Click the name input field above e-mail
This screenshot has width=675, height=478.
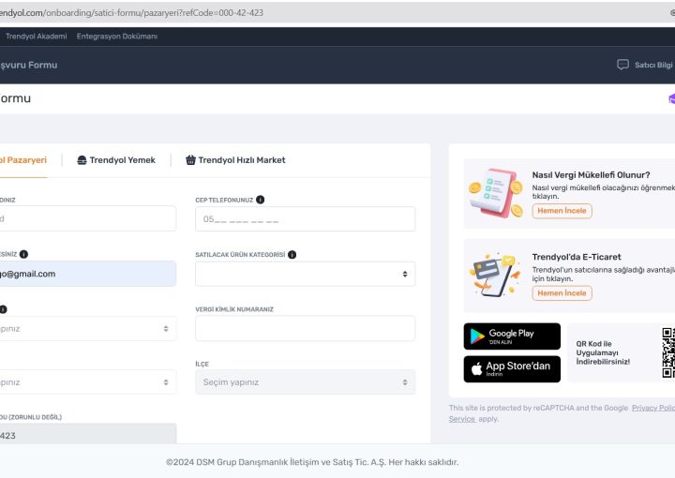[88, 218]
